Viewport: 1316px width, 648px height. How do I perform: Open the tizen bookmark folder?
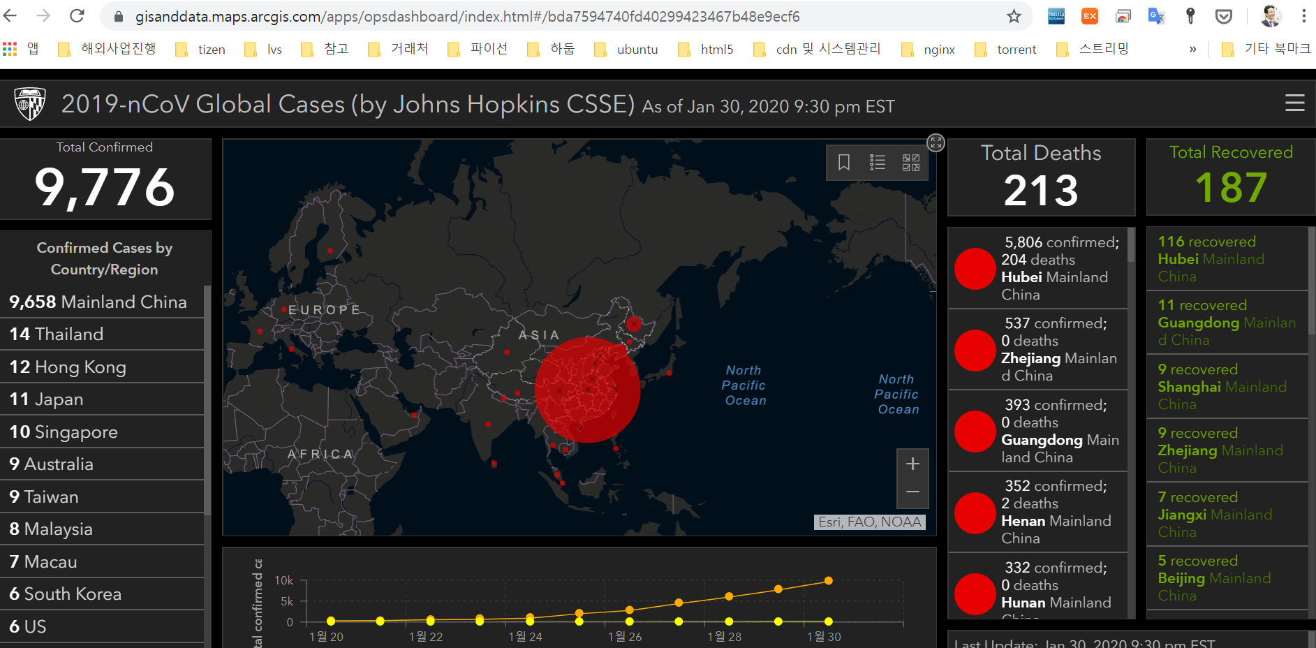pos(200,49)
